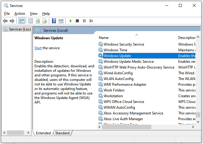This screenshot has width=203, height=144.
Task: Click gear icon beside WMI Performance Adapter
Action: pyautogui.click(x=100, y=84)
